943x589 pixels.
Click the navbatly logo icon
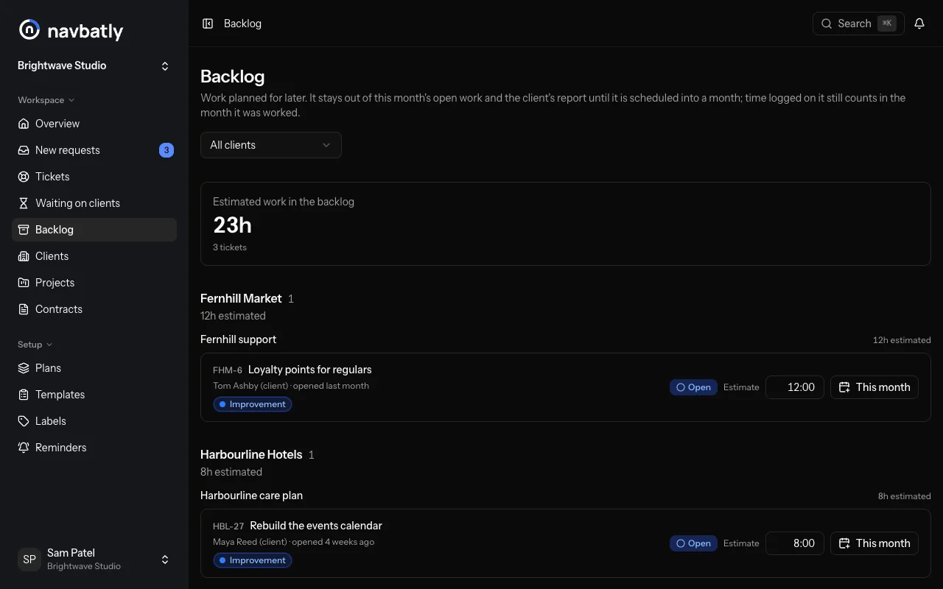29,29
